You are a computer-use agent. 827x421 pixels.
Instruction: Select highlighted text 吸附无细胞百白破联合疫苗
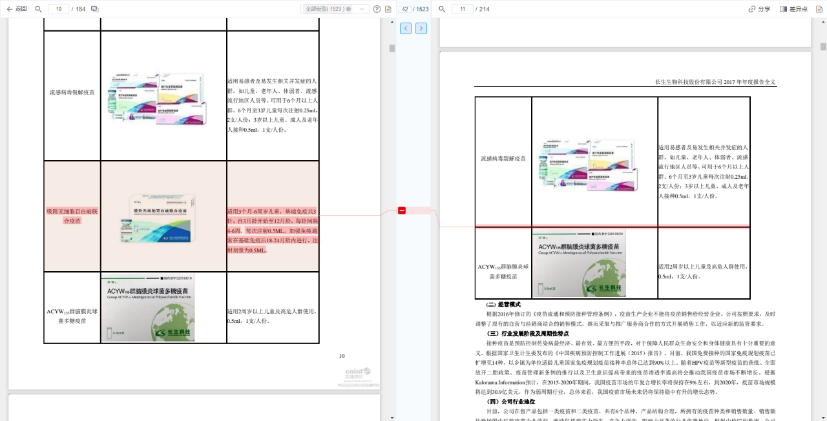click(x=72, y=216)
